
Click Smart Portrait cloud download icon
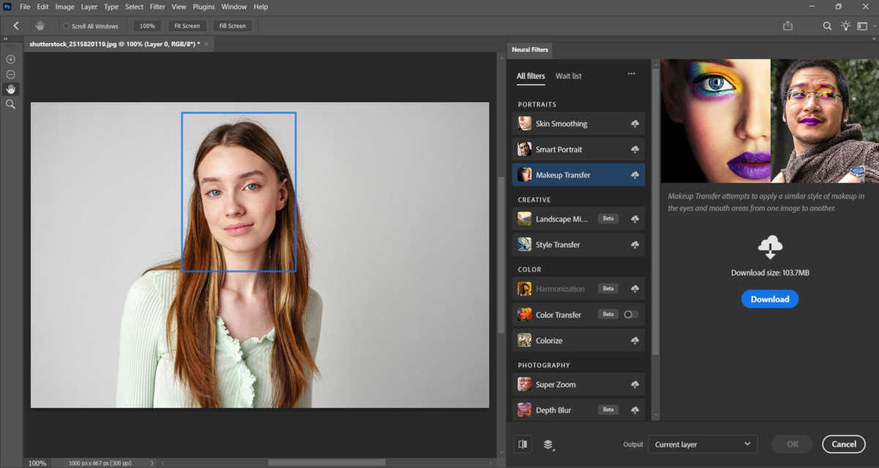coord(635,149)
